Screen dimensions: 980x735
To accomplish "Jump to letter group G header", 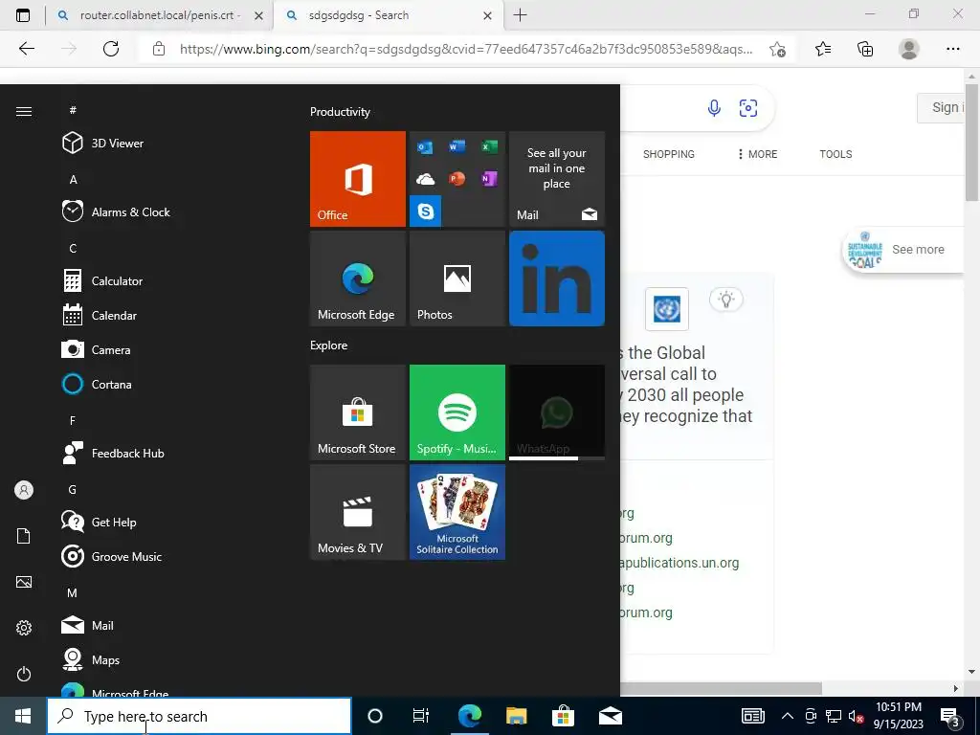I will (x=73, y=490).
